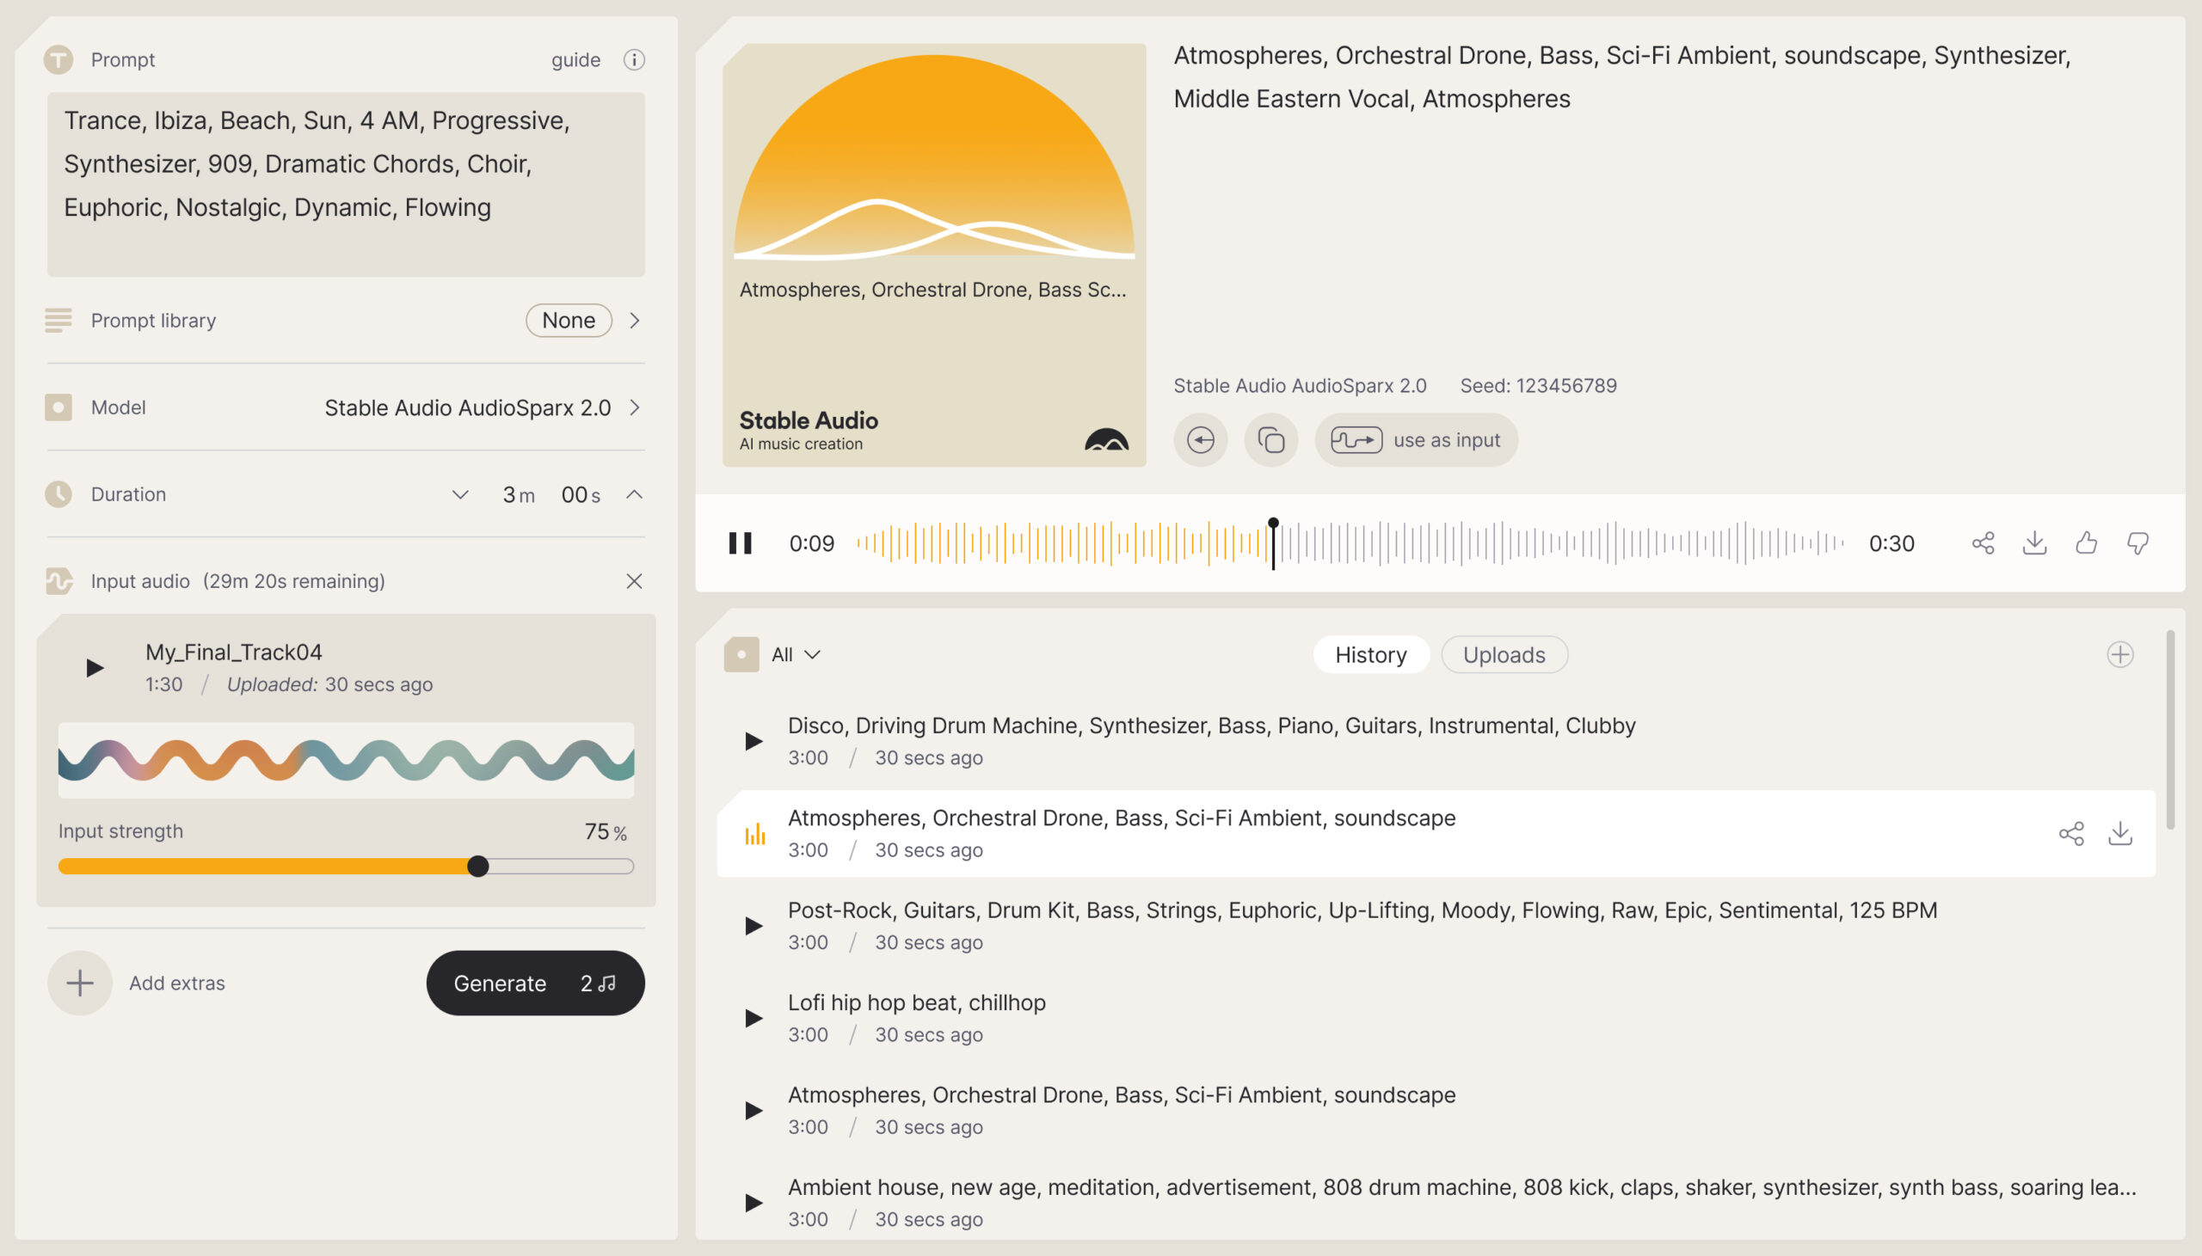This screenshot has width=2202, height=1256.
Task: Dislike the generated track with thumbs down
Action: pyautogui.click(x=2137, y=542)
